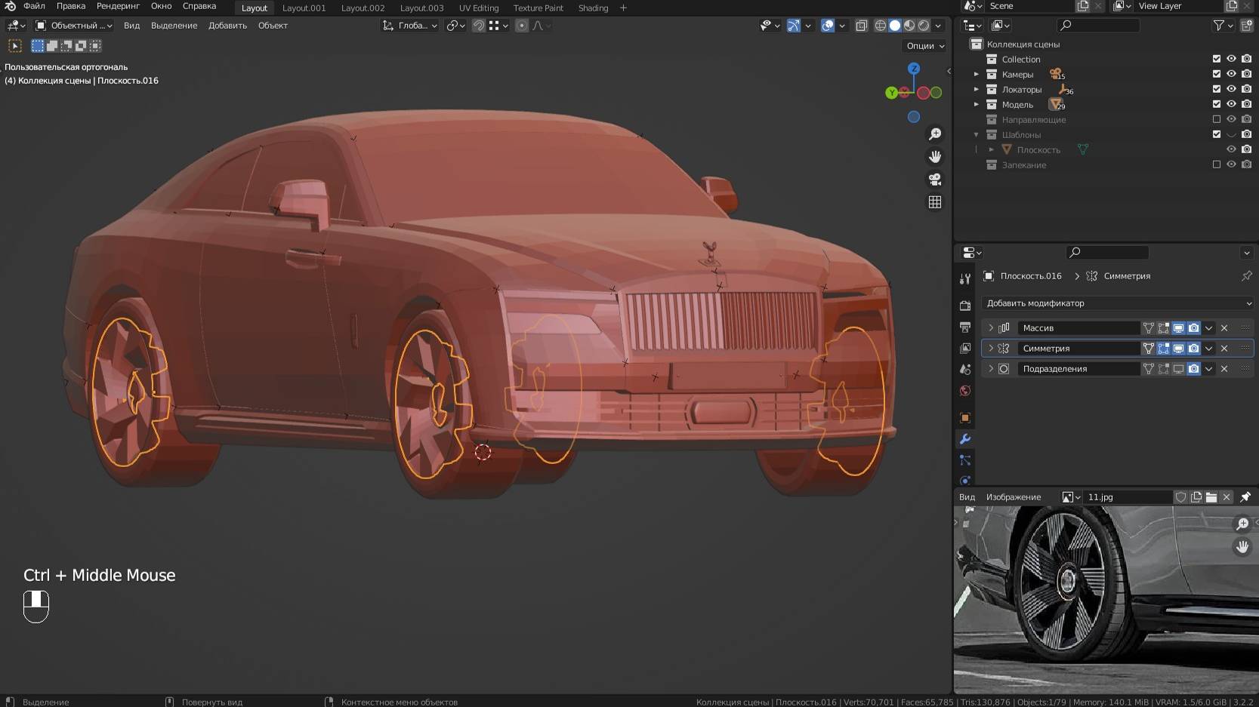
Task: Switch to Shading workspace tab
Action: [x=593, y=8]
